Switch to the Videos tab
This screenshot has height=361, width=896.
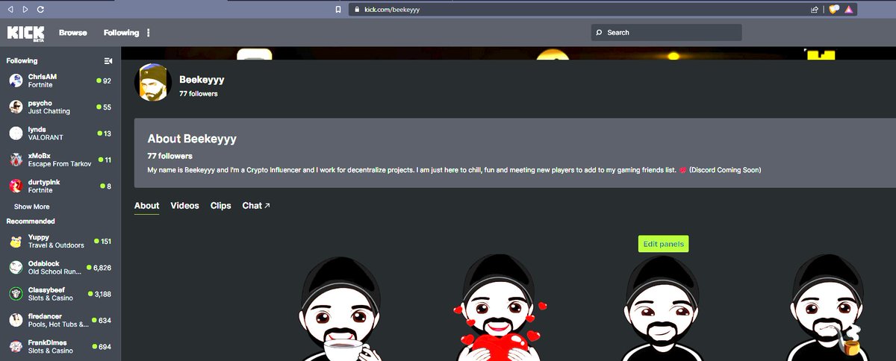click(184, 206)
